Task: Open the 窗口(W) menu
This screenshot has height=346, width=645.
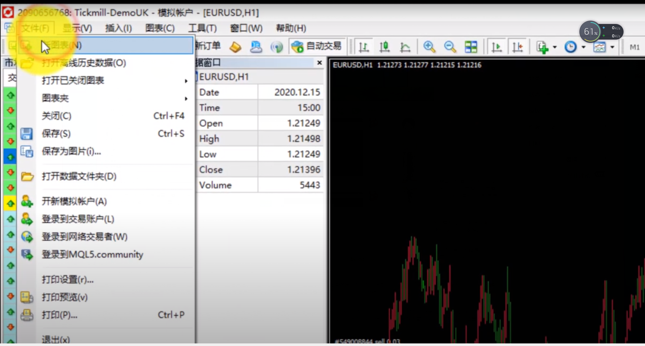Action: [x=246, y=28]
